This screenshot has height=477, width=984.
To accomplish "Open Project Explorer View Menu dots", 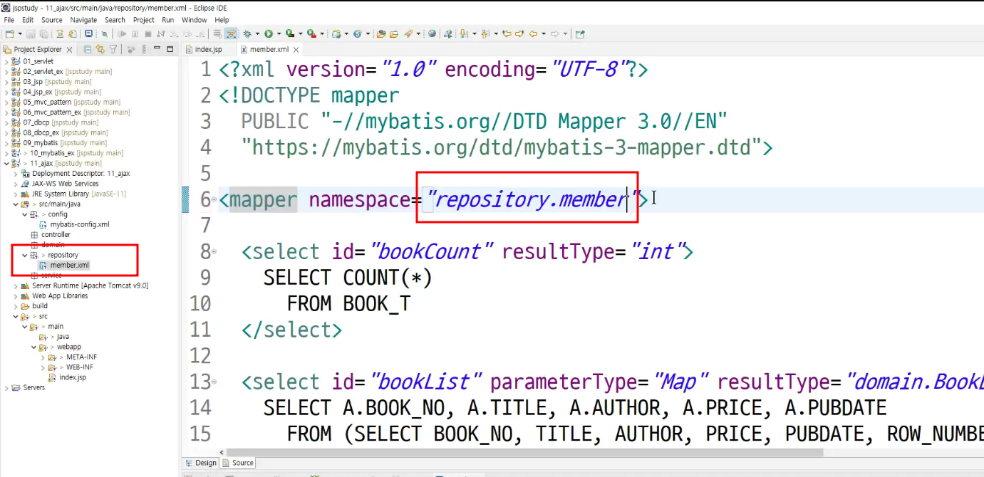I will pyautogui.click(x=144, y=49).
